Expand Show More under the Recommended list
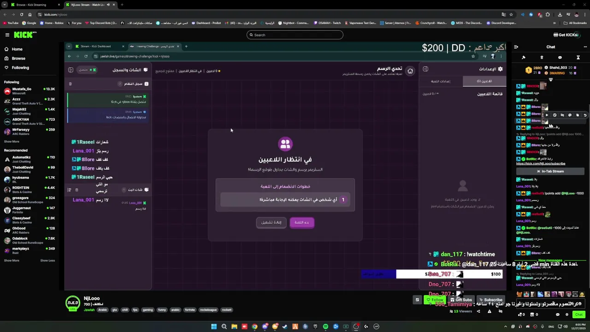 (x=12, y=261)
